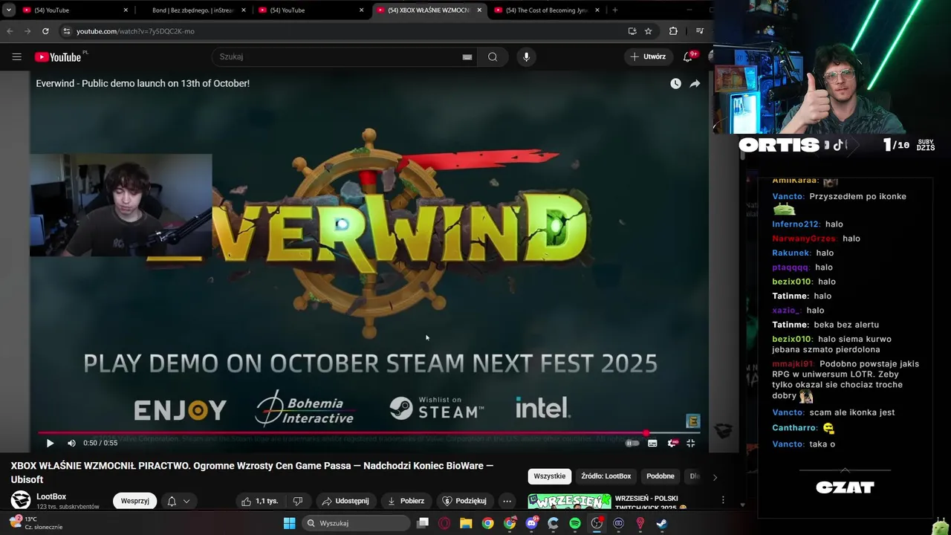Open the weather widget showing 13°C
The height and width of the screenshot is (535, 951).
tap(36, 523)
